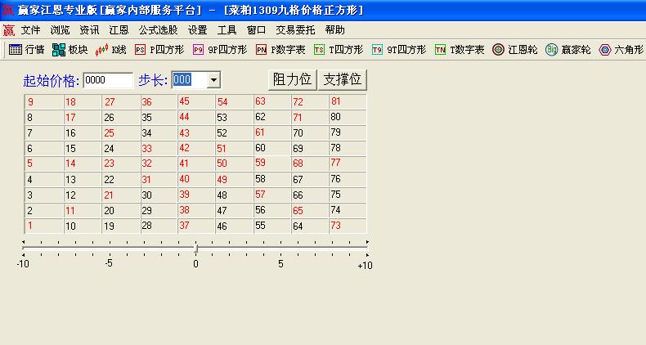Click the 起始价格 input field
The image size is (646, 345).
tap(108, 80)
